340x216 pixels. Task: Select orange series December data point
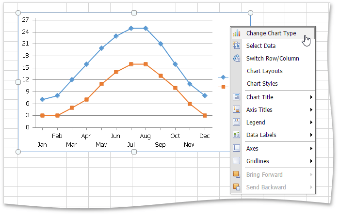(x=205, y=116)
